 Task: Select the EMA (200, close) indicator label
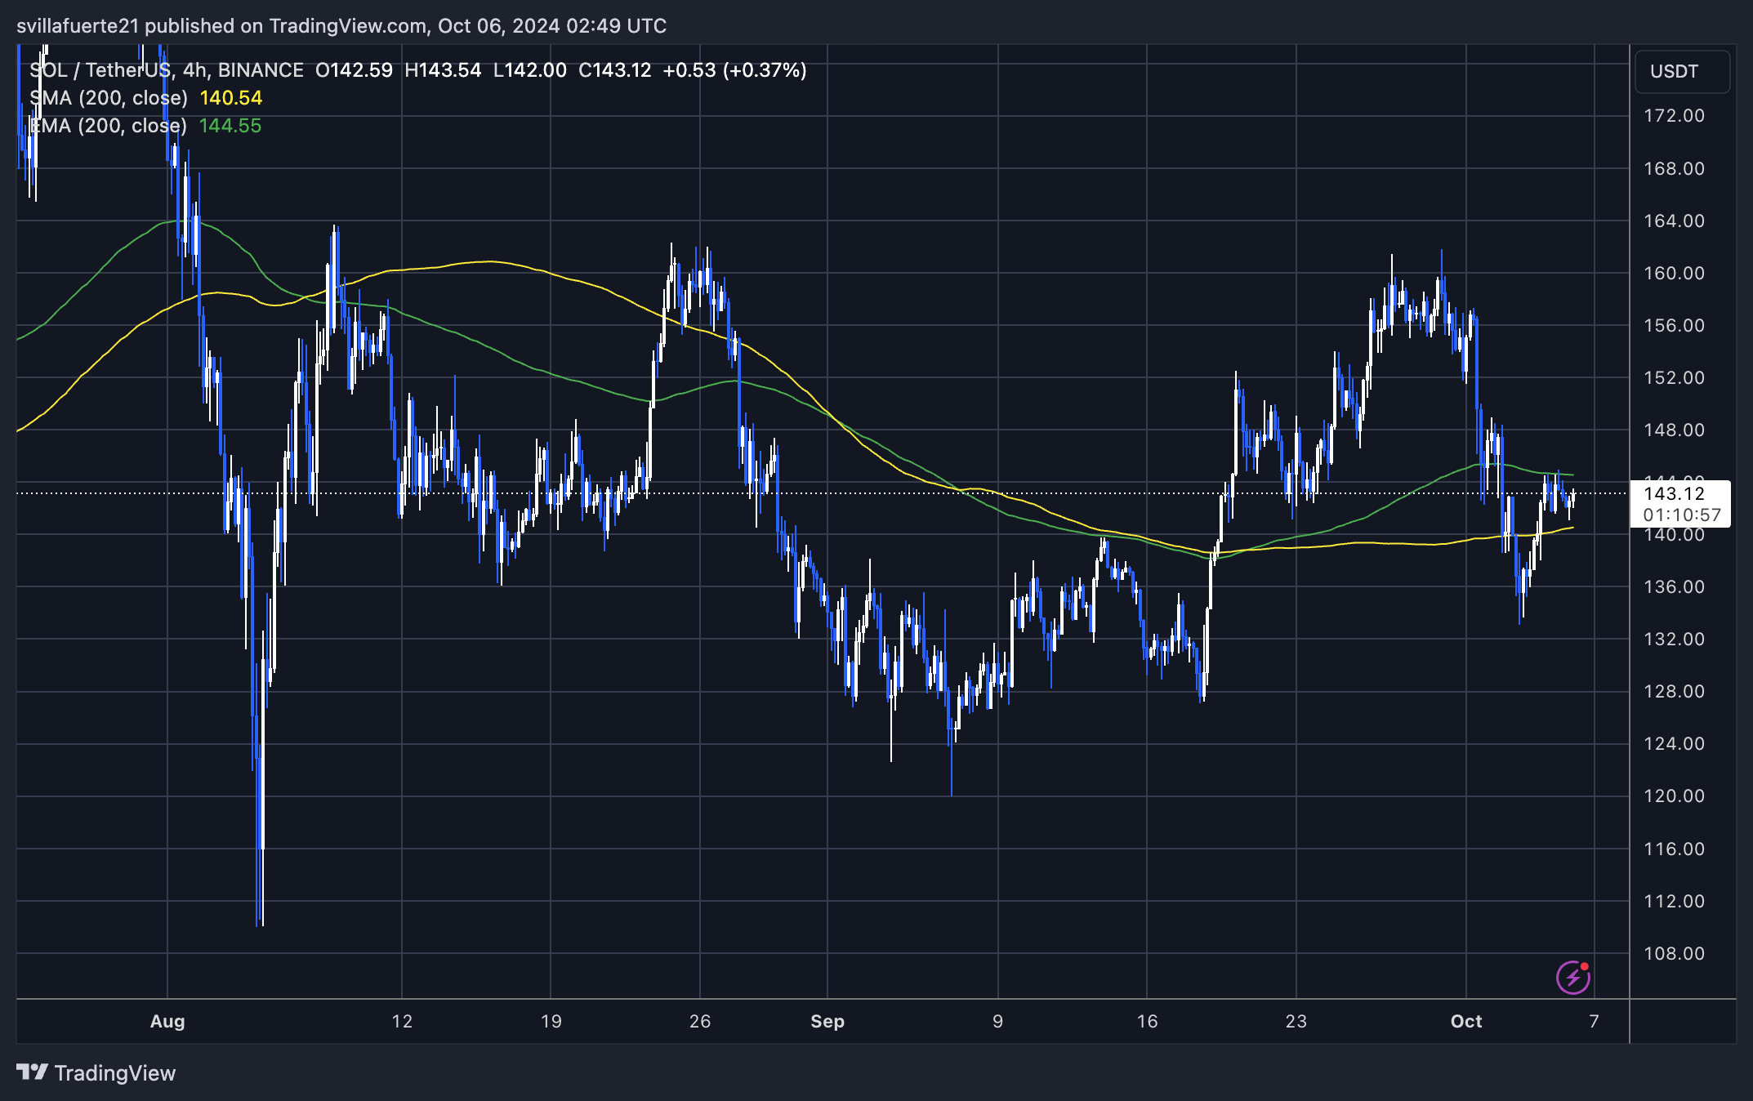click(x=109, y=126)
